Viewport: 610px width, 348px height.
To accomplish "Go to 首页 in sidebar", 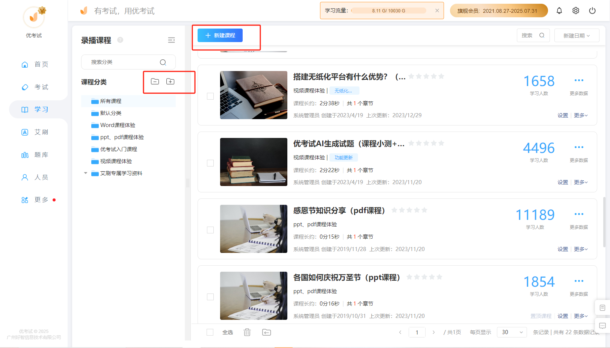I will click(35, 64).
